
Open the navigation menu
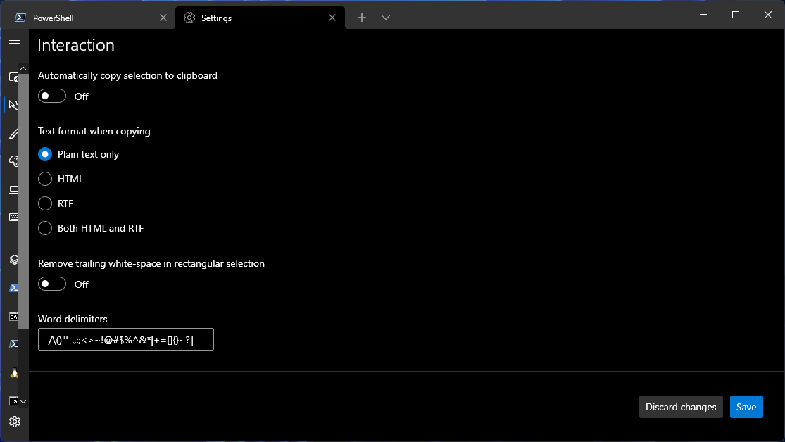[14, 43]
